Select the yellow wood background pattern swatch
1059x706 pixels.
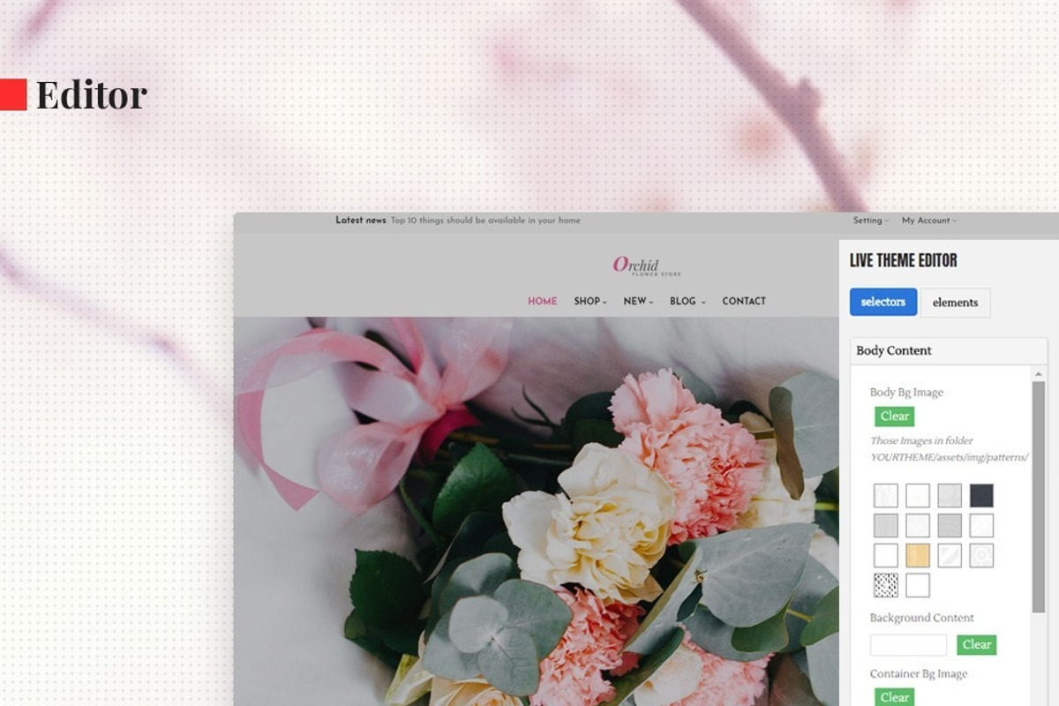click(918, 555)
